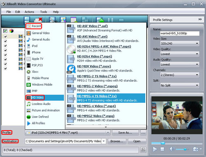Click the QuickTime HD MOV icon
Viewport: 206px width, 157px height.
71,69
